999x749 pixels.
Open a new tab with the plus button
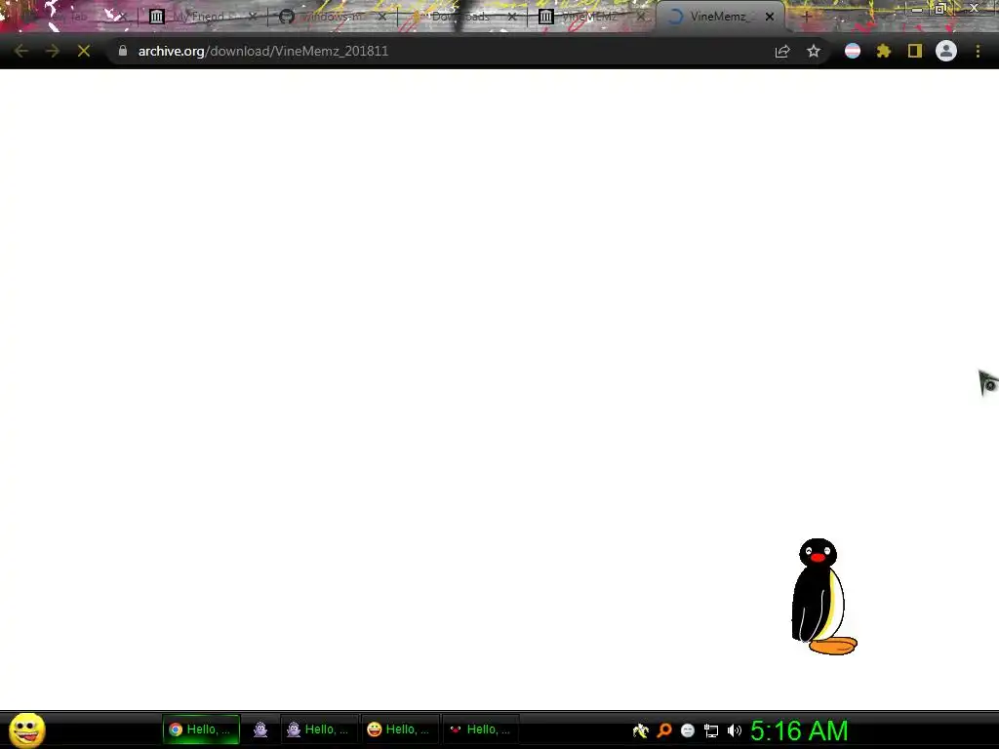tap(806, 18)
